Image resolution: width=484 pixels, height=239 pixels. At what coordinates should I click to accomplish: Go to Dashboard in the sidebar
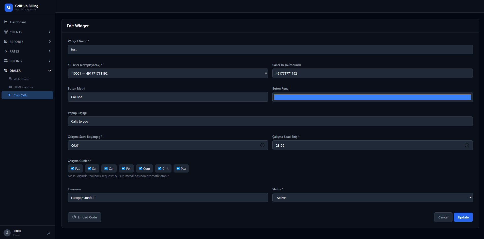(27, 22)
